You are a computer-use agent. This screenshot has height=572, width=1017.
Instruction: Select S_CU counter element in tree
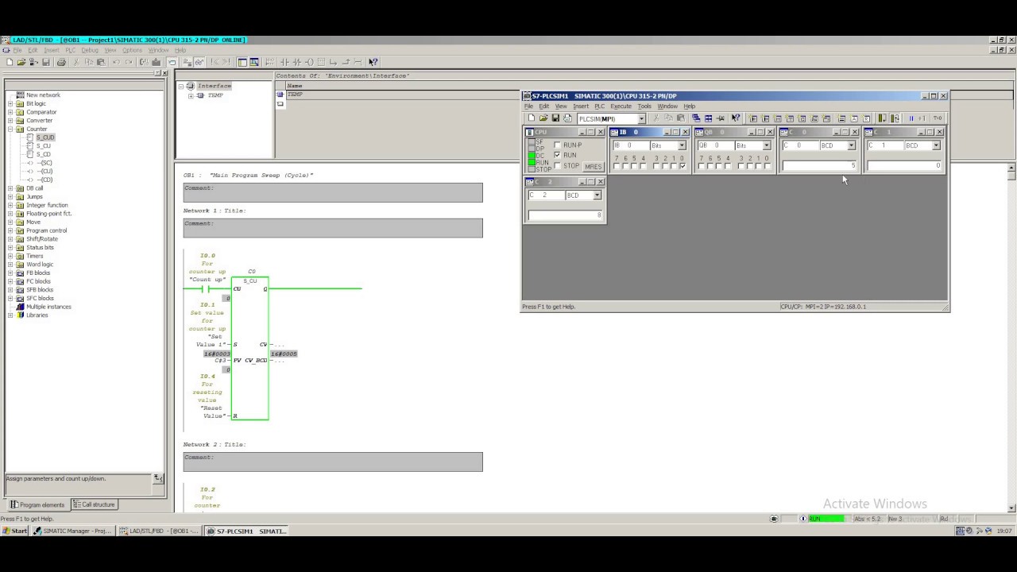coord(44,146)
